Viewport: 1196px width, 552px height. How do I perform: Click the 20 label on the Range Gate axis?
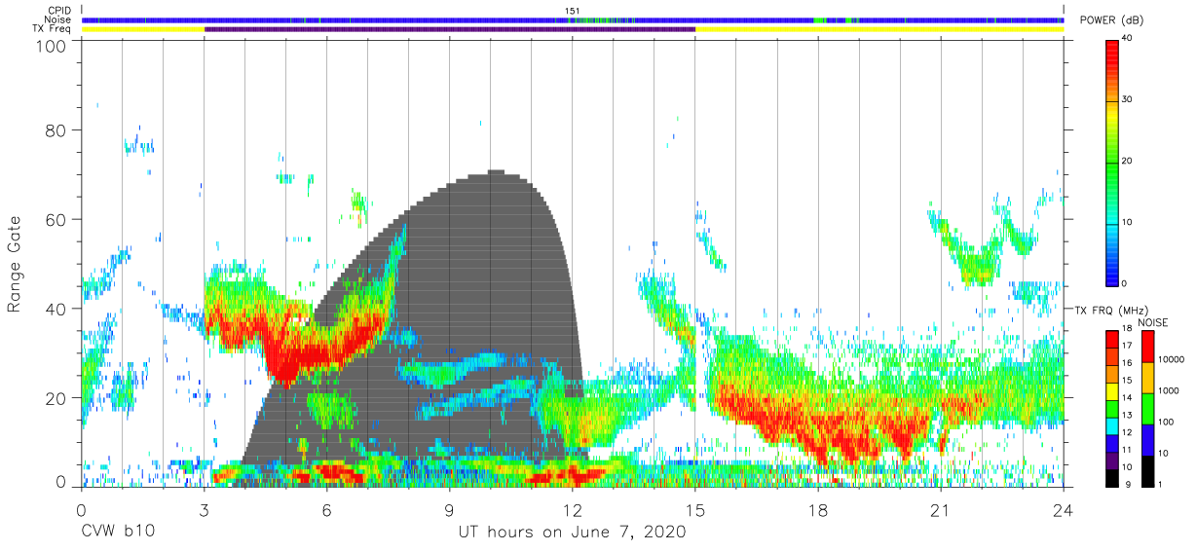[57, 398]
